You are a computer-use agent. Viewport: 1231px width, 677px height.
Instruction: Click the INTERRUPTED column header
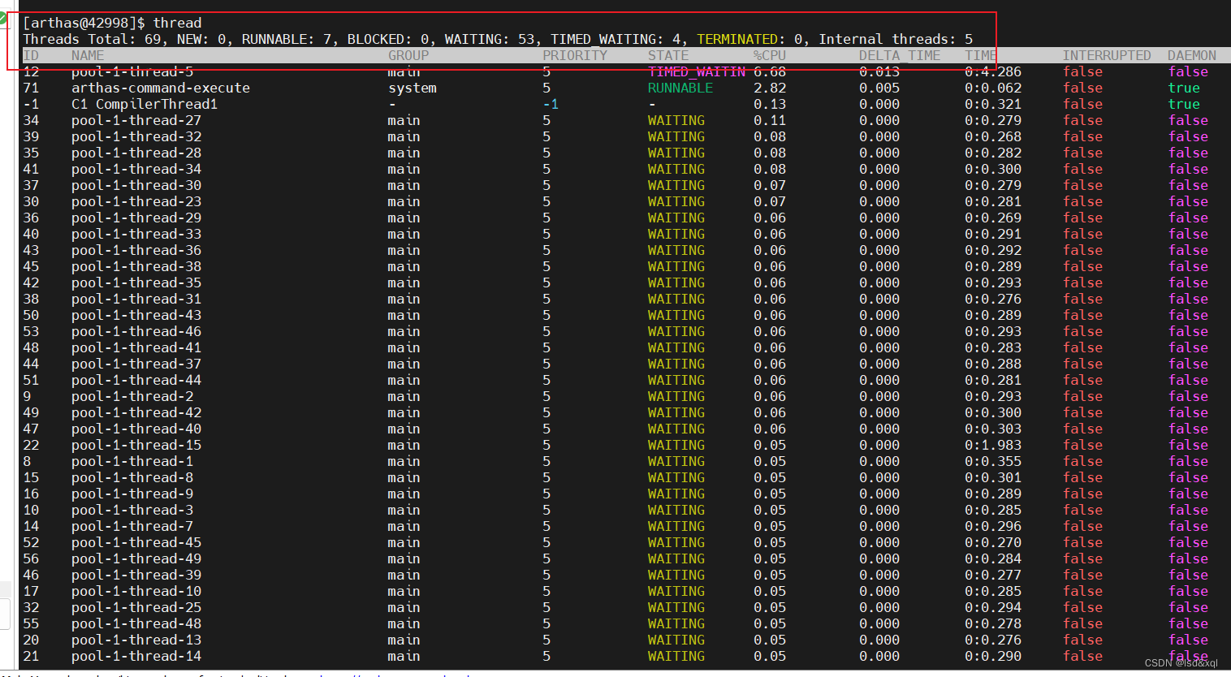1107,55
